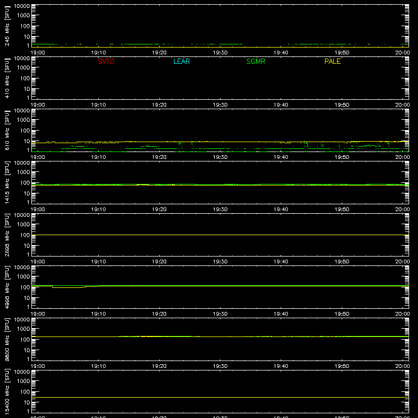Click the 19:50 label on 610 MHz time axis
The width and height of the screenshot is (418, 418).
[342, 157]
